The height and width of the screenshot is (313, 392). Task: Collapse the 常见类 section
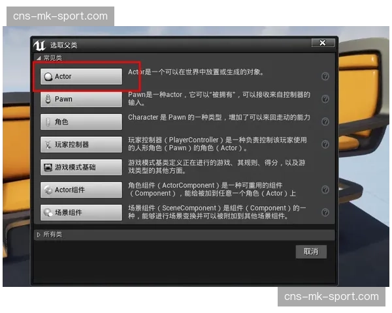pos(38,58)
